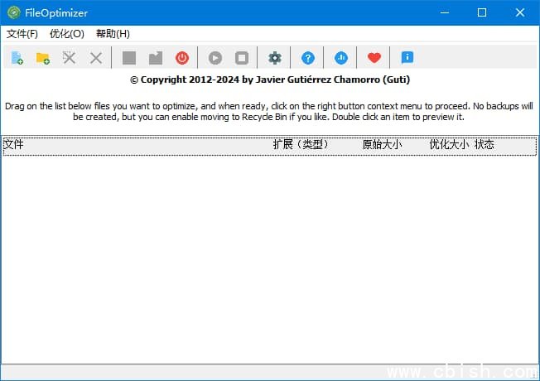Open the 帮助(H) menu
Image resolution: width=540 pixels, height=381 pixels.
pyautogui.click(x=113, y=34)
